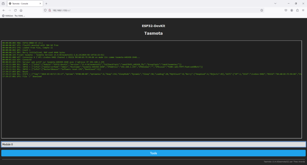Click the shield tracking protection icon
Image resolution: width=307 pixels, height=165 pixels.
point(45,10)
